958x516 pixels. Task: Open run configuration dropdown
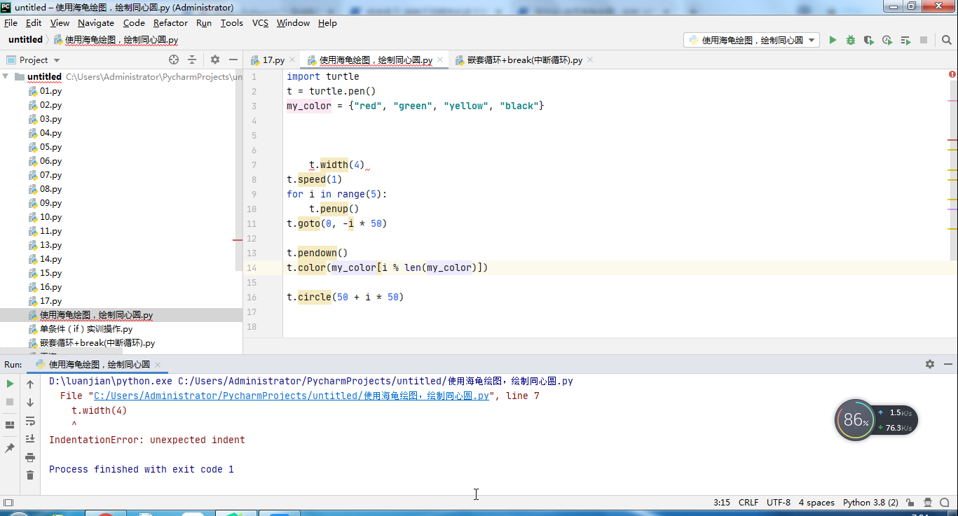pos(751,41)
